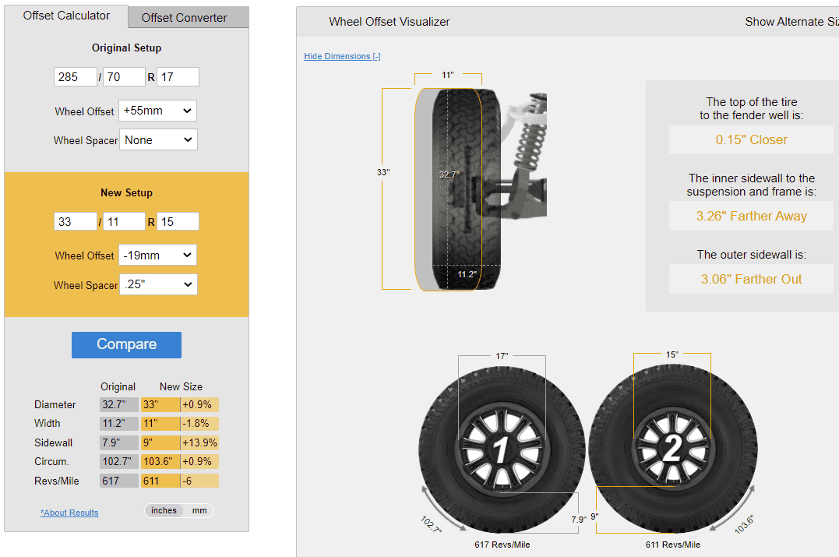The image size is (839, 557).
Task: Edit original rim size field showing 17
Action: click(178, 77)
